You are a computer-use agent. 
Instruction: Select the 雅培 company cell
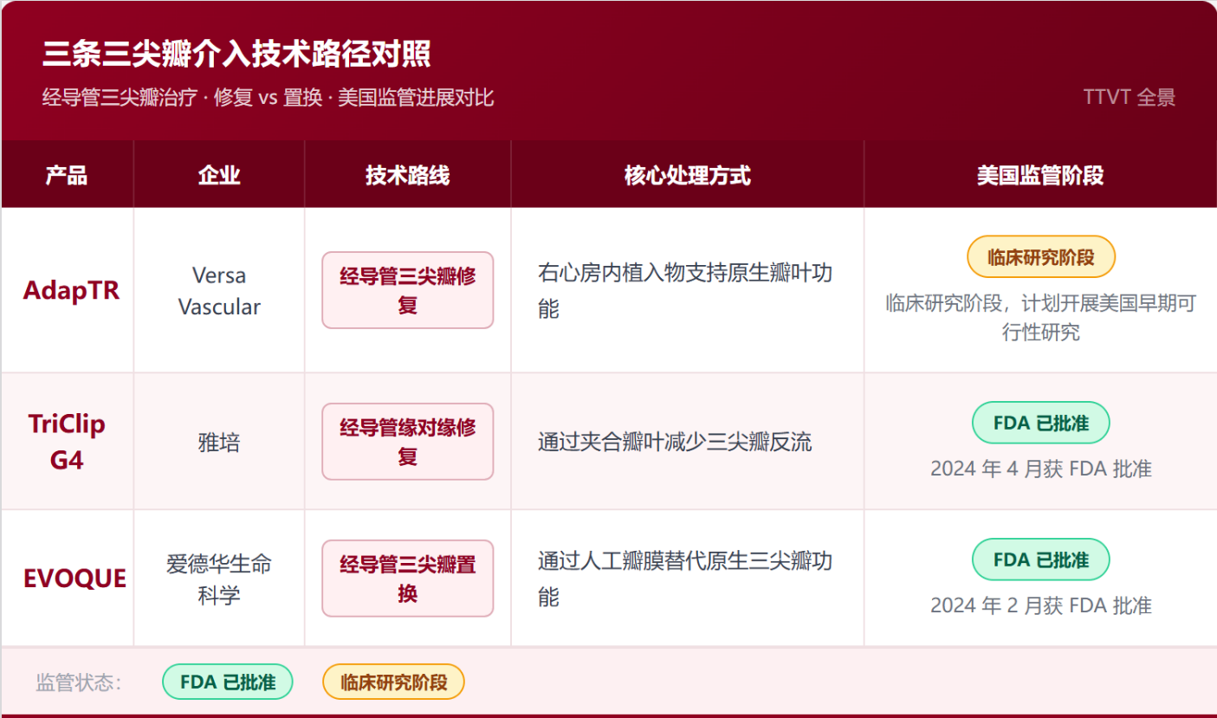coord(219,443)
